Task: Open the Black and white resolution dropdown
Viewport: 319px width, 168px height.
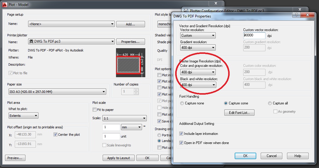Action: click(x=198, y=85)
